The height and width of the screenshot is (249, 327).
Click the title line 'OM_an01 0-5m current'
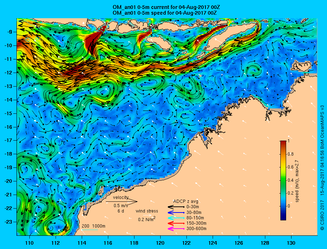(166, 7)
